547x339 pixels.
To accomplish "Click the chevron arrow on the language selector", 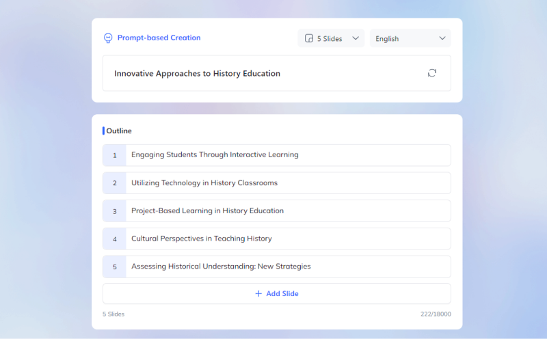I will click(442, 39).
